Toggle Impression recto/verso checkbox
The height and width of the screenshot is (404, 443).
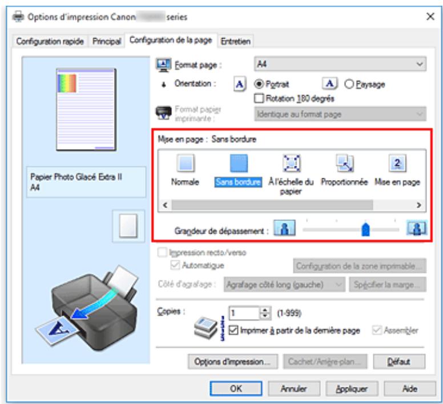point(162,252)
